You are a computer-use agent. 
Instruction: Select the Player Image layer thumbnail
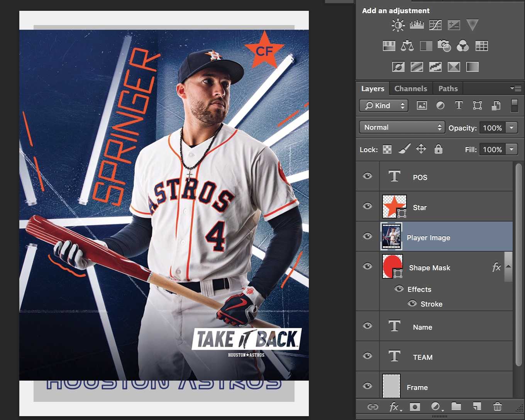(391, 237)
